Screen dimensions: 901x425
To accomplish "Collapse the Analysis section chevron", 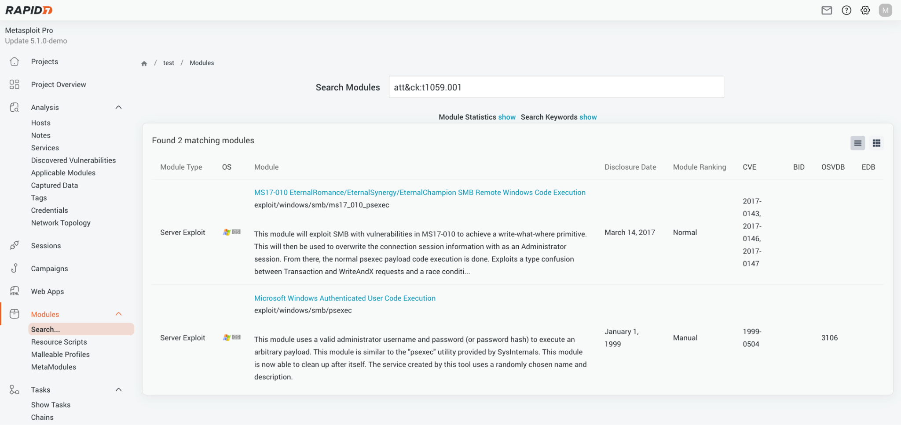I will (118, 107).
